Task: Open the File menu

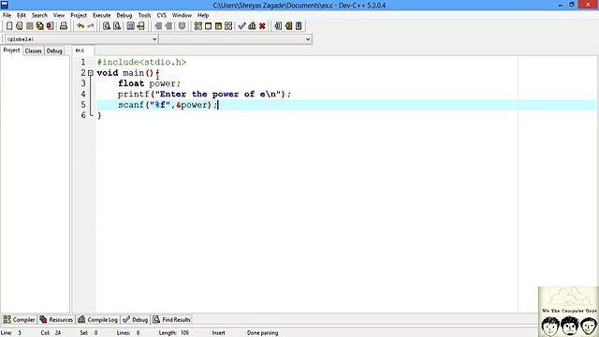Action: pyautogui.click(x=7, y=15)
